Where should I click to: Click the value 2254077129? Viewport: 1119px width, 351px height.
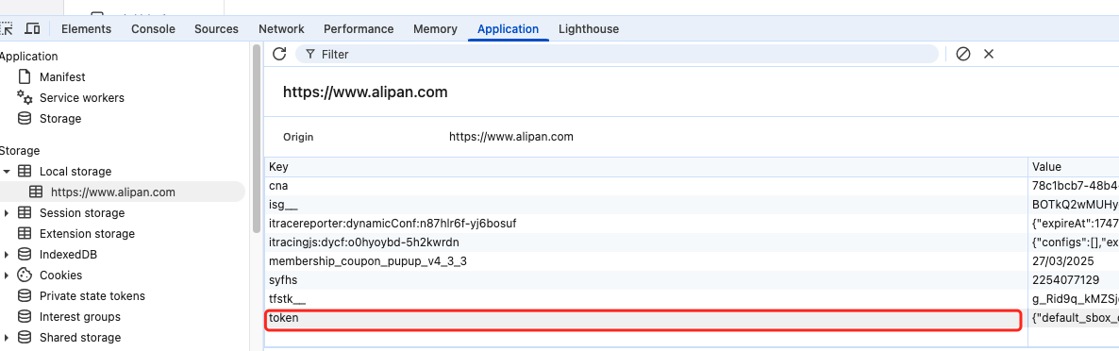[x=1065, y=280]
